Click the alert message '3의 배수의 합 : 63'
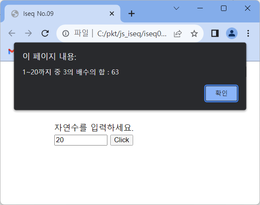 [91, 72]
